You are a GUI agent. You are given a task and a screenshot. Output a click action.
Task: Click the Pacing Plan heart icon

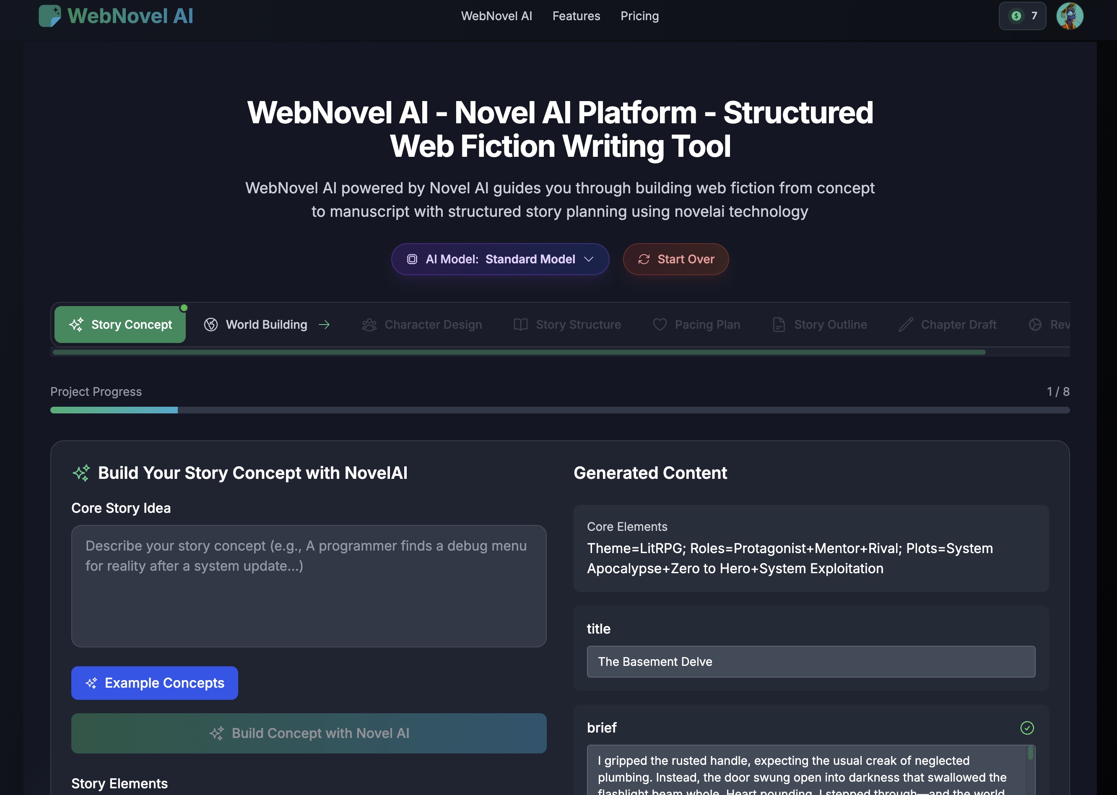coord(659,324)
